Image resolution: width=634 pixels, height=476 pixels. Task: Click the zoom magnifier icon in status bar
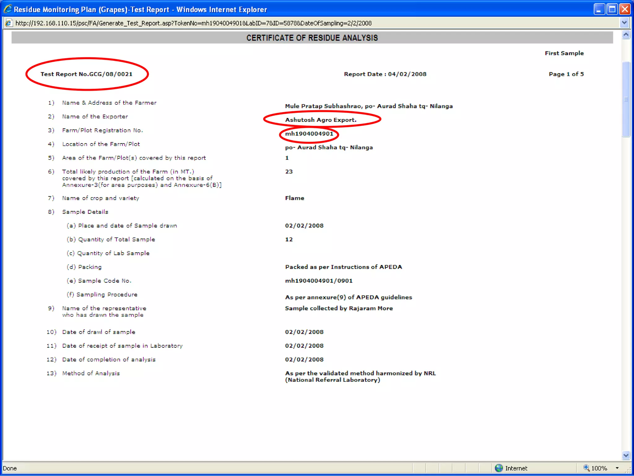586,468
